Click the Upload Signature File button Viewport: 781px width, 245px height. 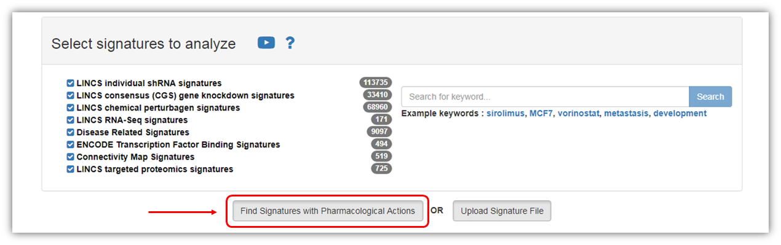click(x=502, y=211)
